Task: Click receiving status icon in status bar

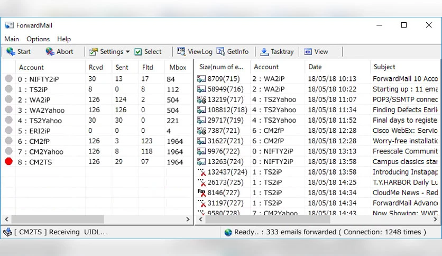Action: (7, 232)
